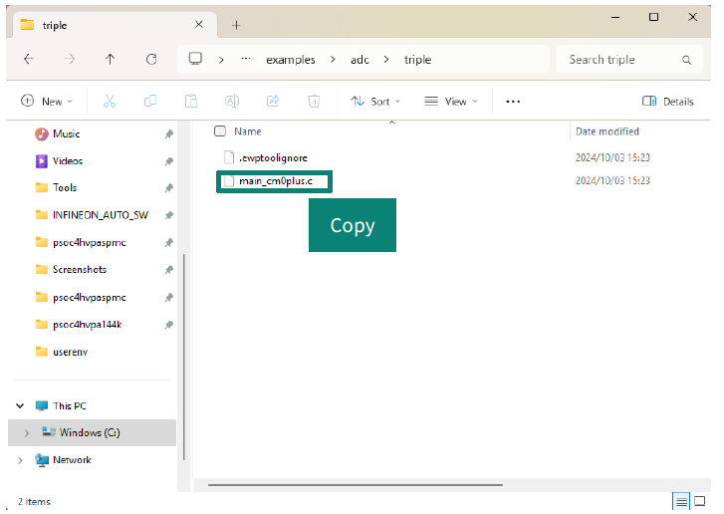Open userenv folder in sidebar
The image size is (724, 514).
[70, 352]
